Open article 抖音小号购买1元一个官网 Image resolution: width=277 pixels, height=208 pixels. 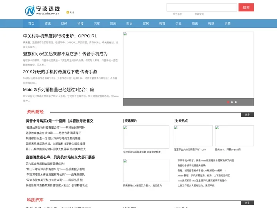pyautogui.click(x=60, y=121)
